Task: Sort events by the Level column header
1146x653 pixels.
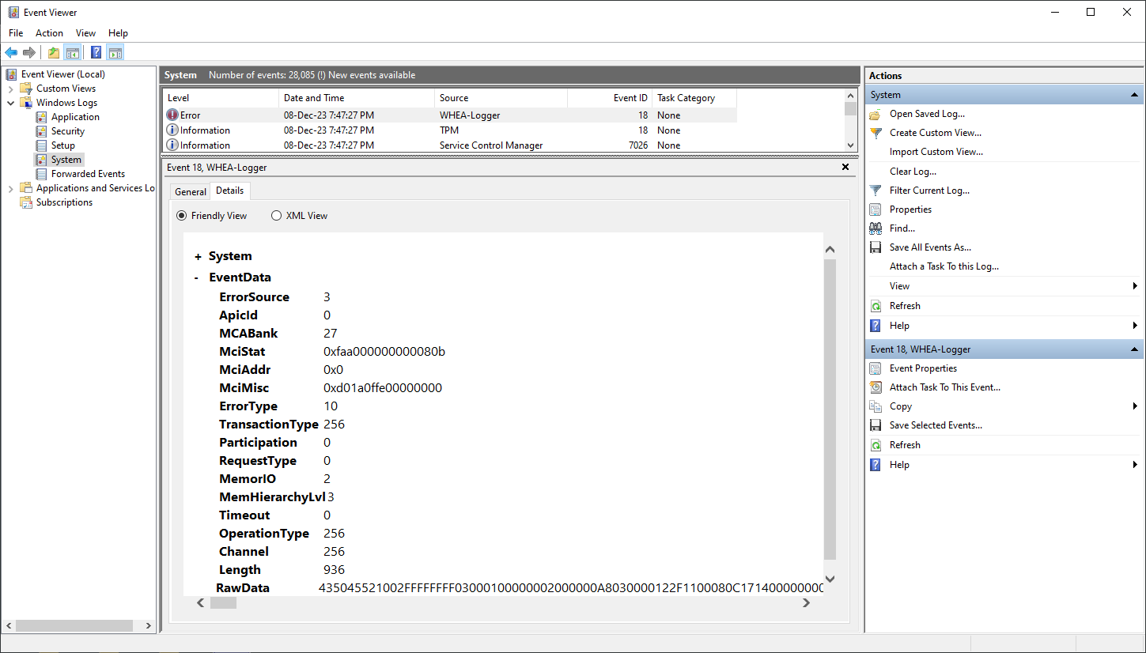Action: [x=221, y=98]
